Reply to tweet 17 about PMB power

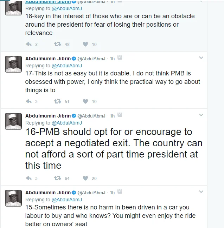click(x=29, y=101)
